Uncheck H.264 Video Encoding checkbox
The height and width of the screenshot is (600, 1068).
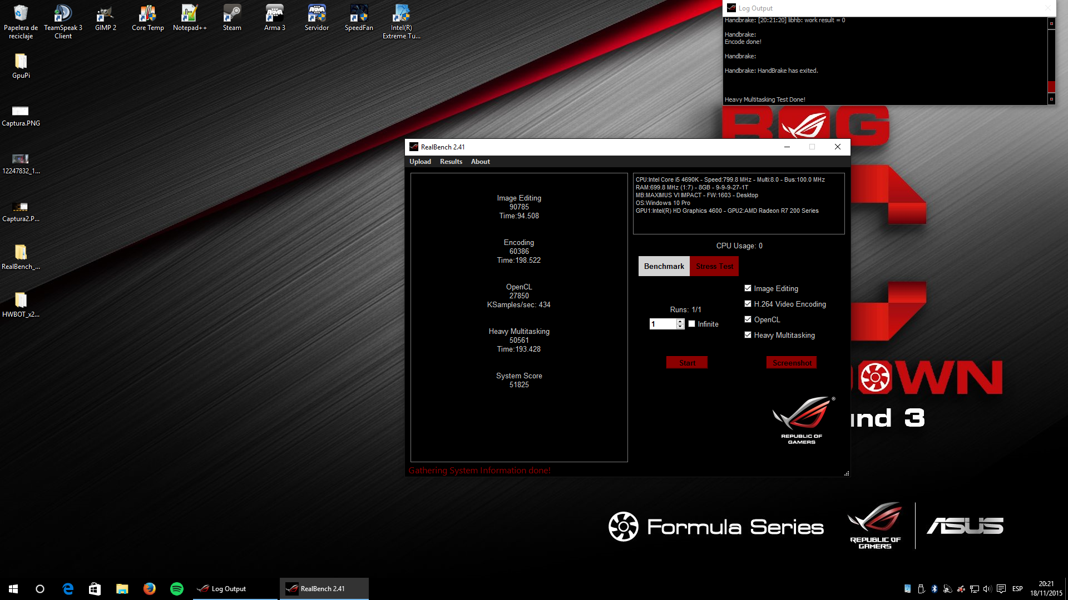[x=748, y=304]
